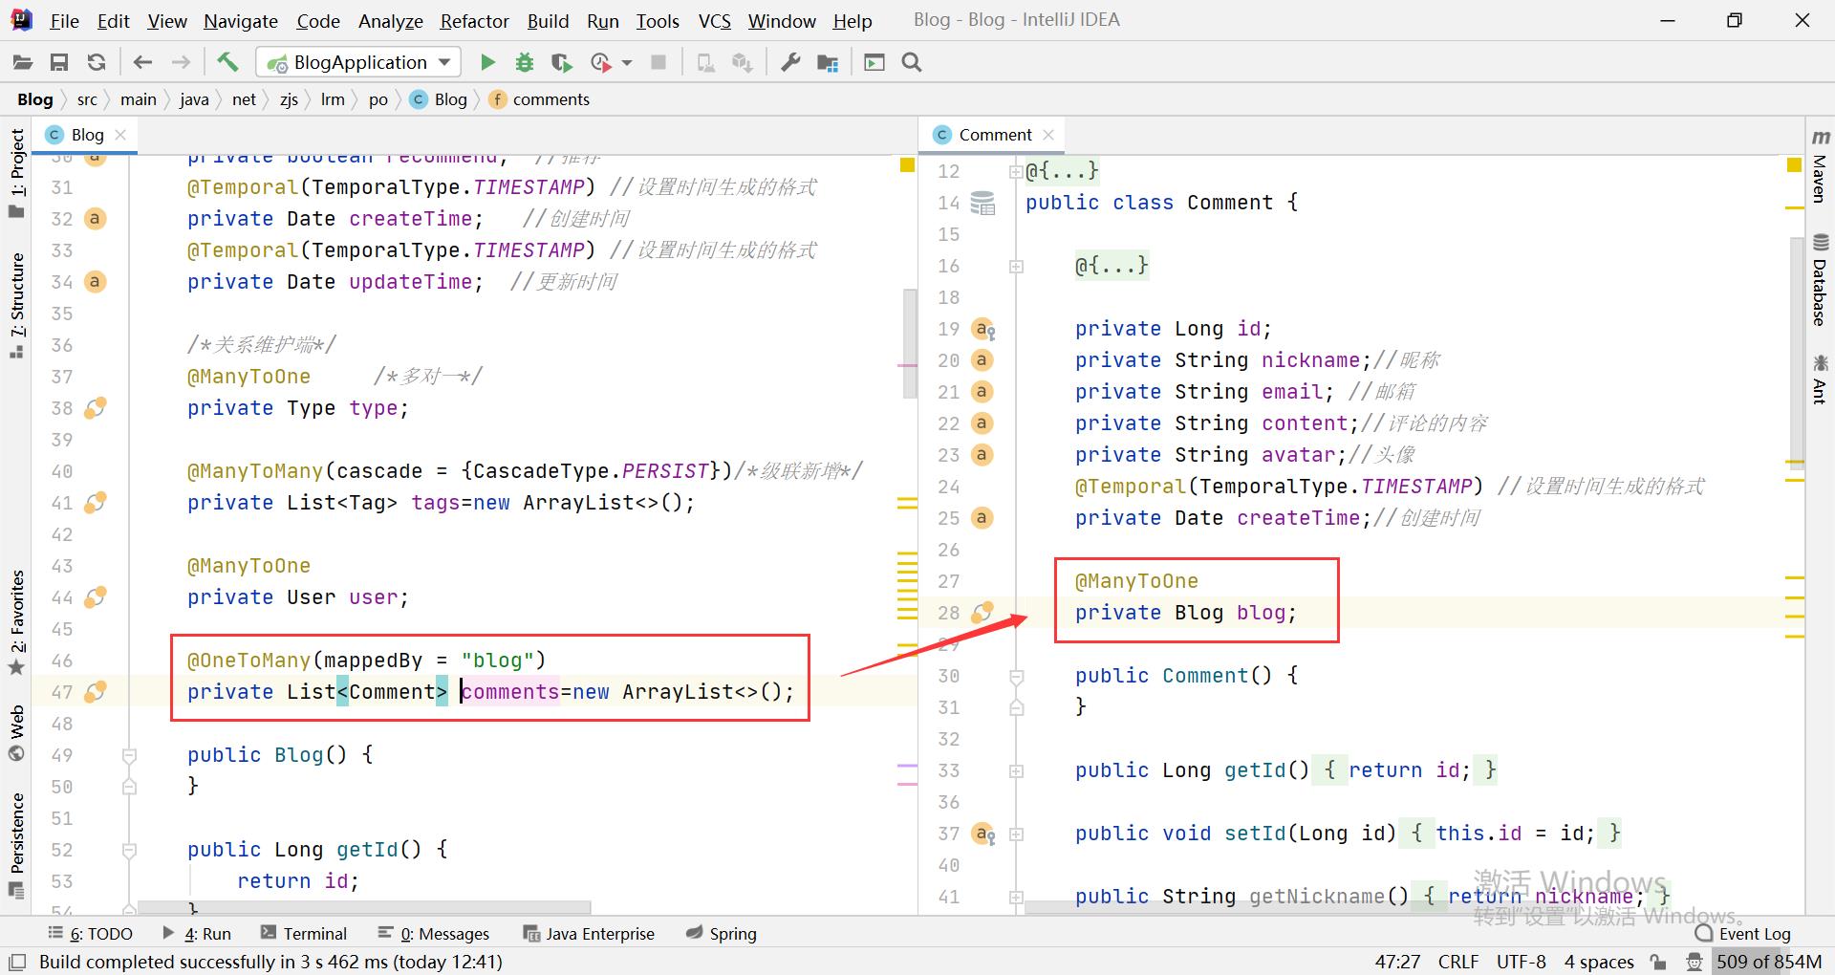Open the Refactor menu
Screen dimensions: 1835x975
point(474,21)
